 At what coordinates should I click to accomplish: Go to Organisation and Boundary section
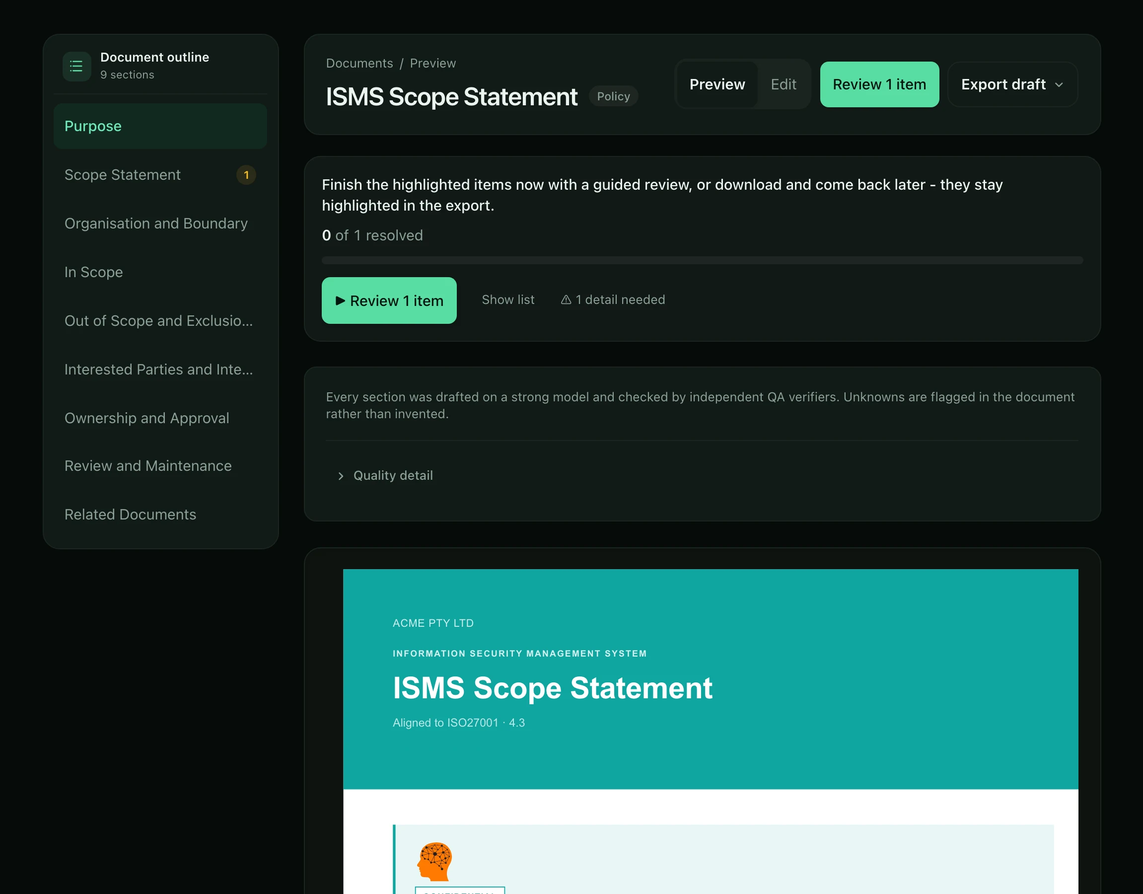pos(160,223)
